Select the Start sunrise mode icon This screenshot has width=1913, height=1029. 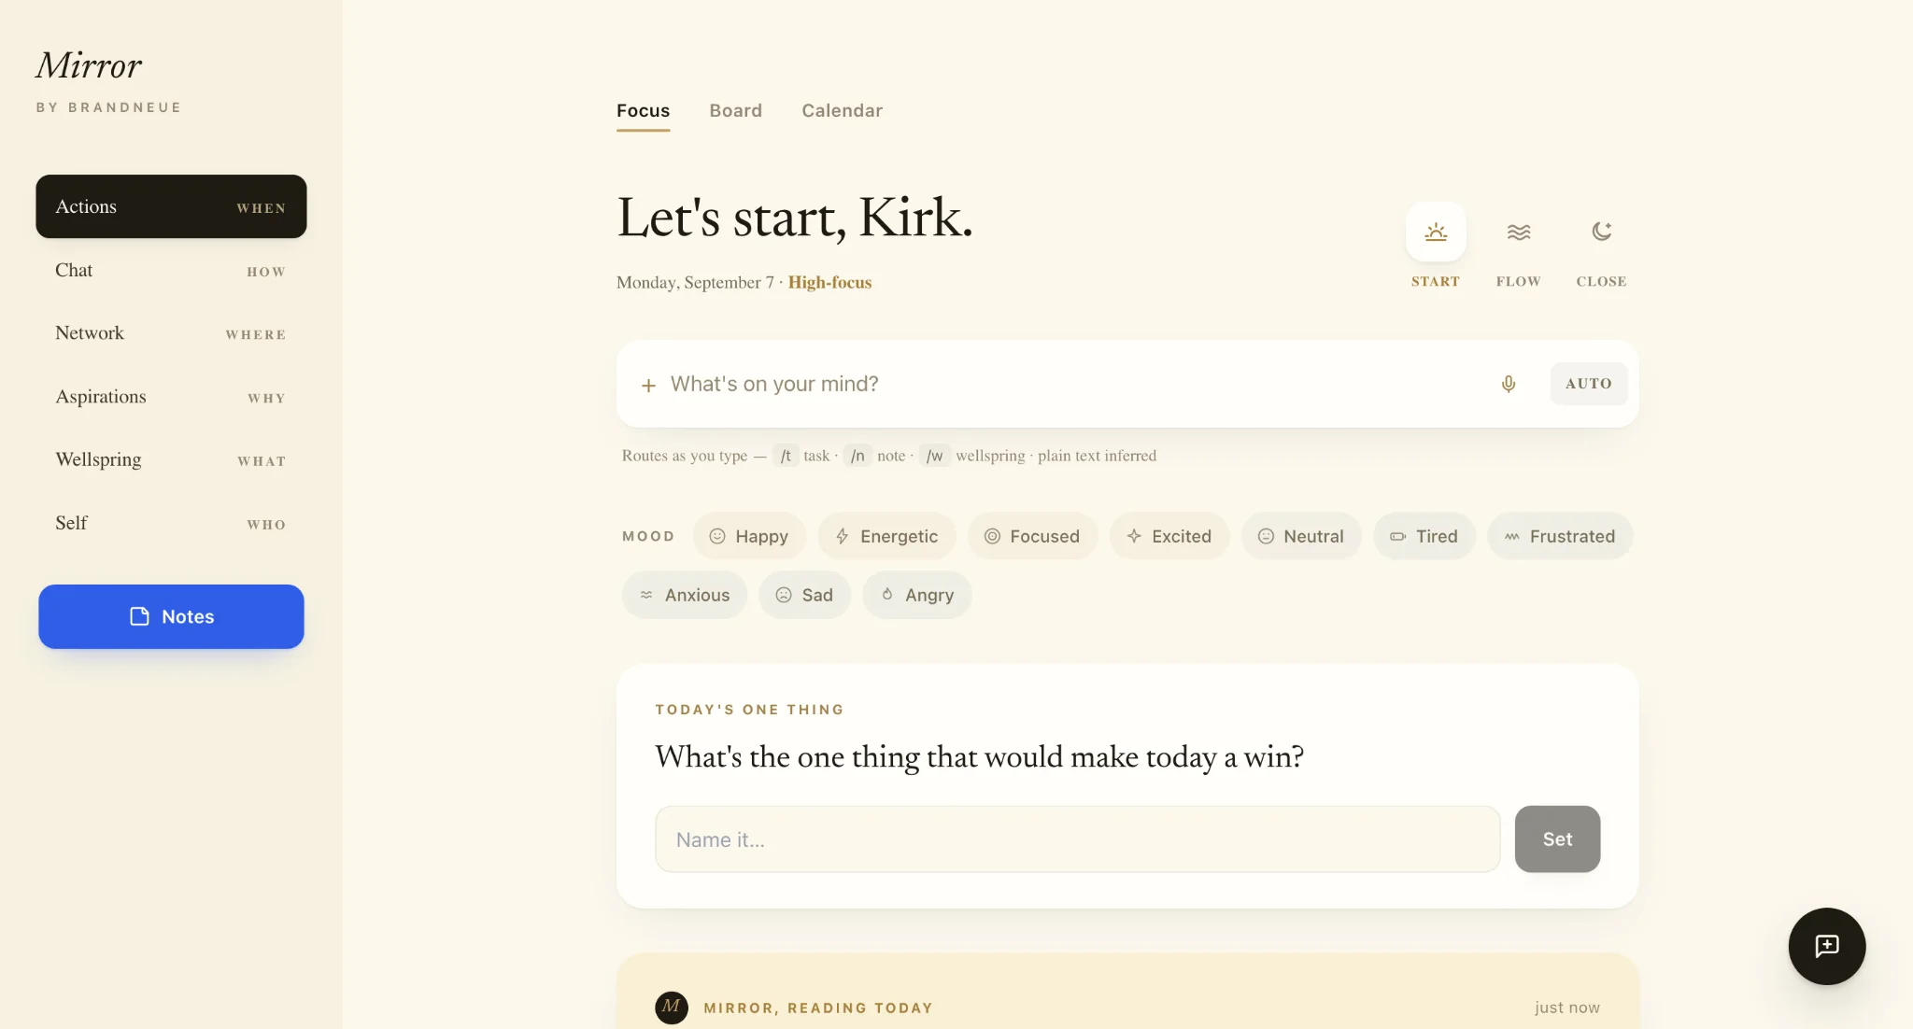click(1436, 232)
